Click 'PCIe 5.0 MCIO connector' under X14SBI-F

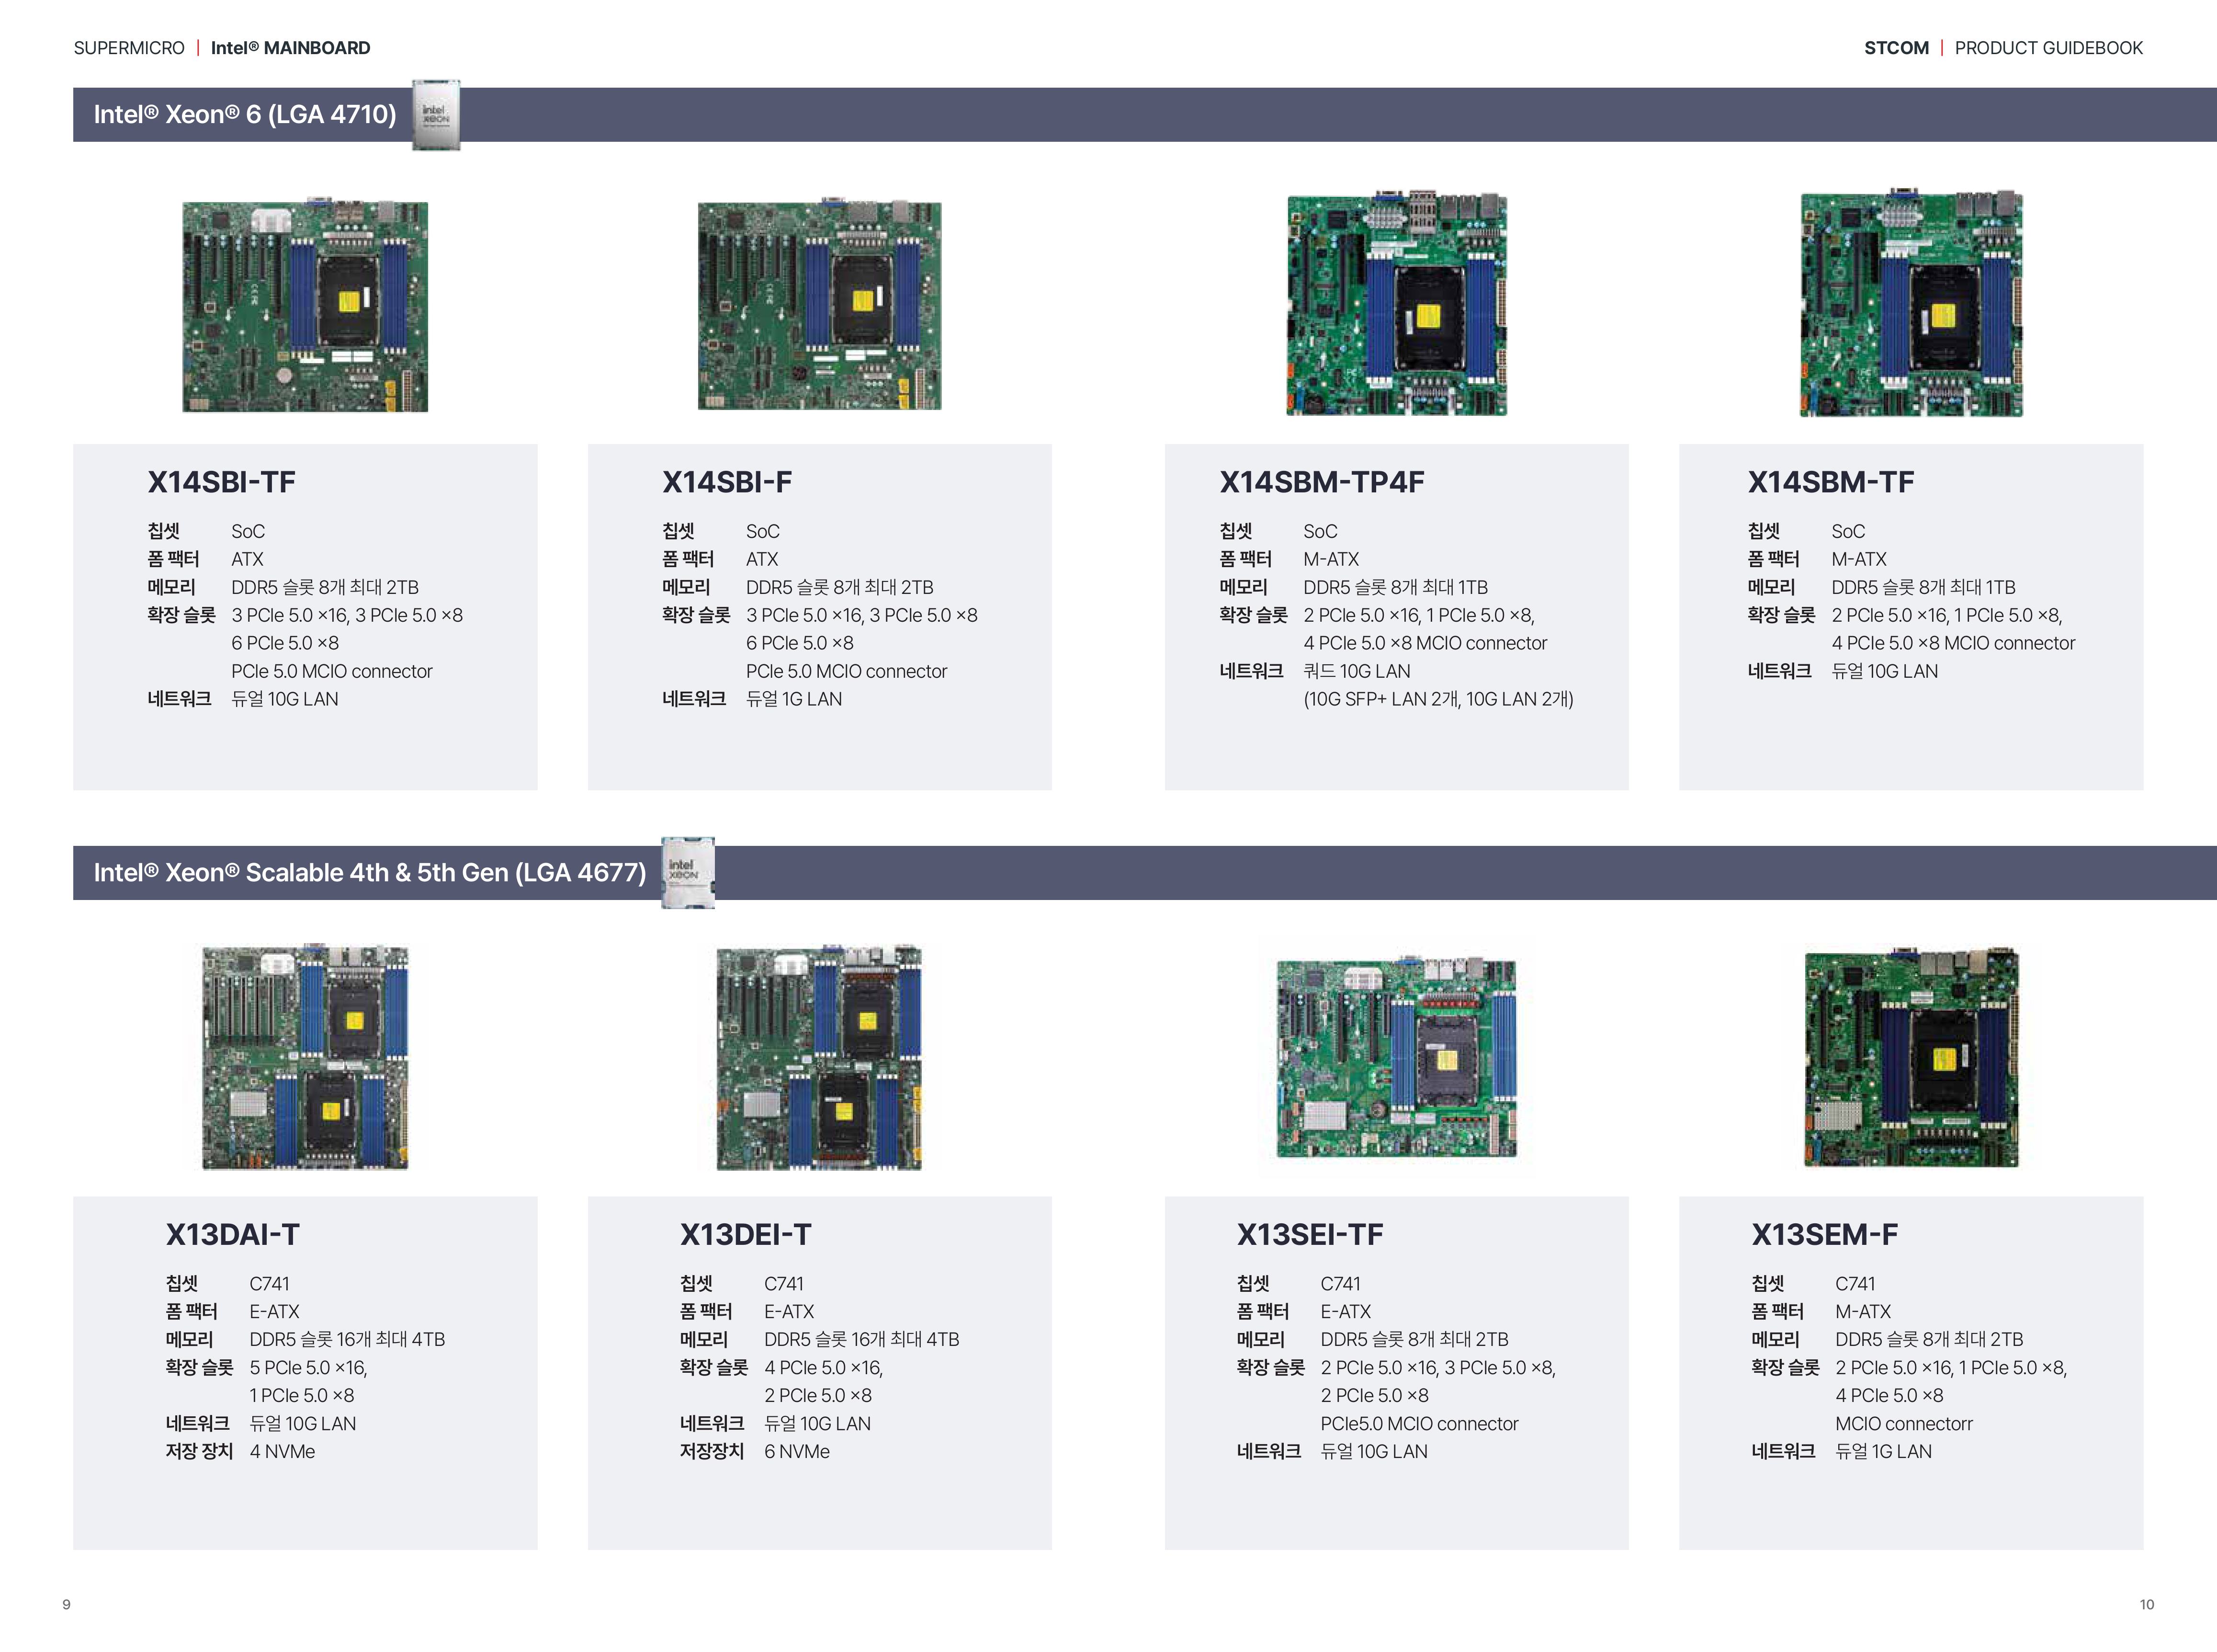coord(847,671)
